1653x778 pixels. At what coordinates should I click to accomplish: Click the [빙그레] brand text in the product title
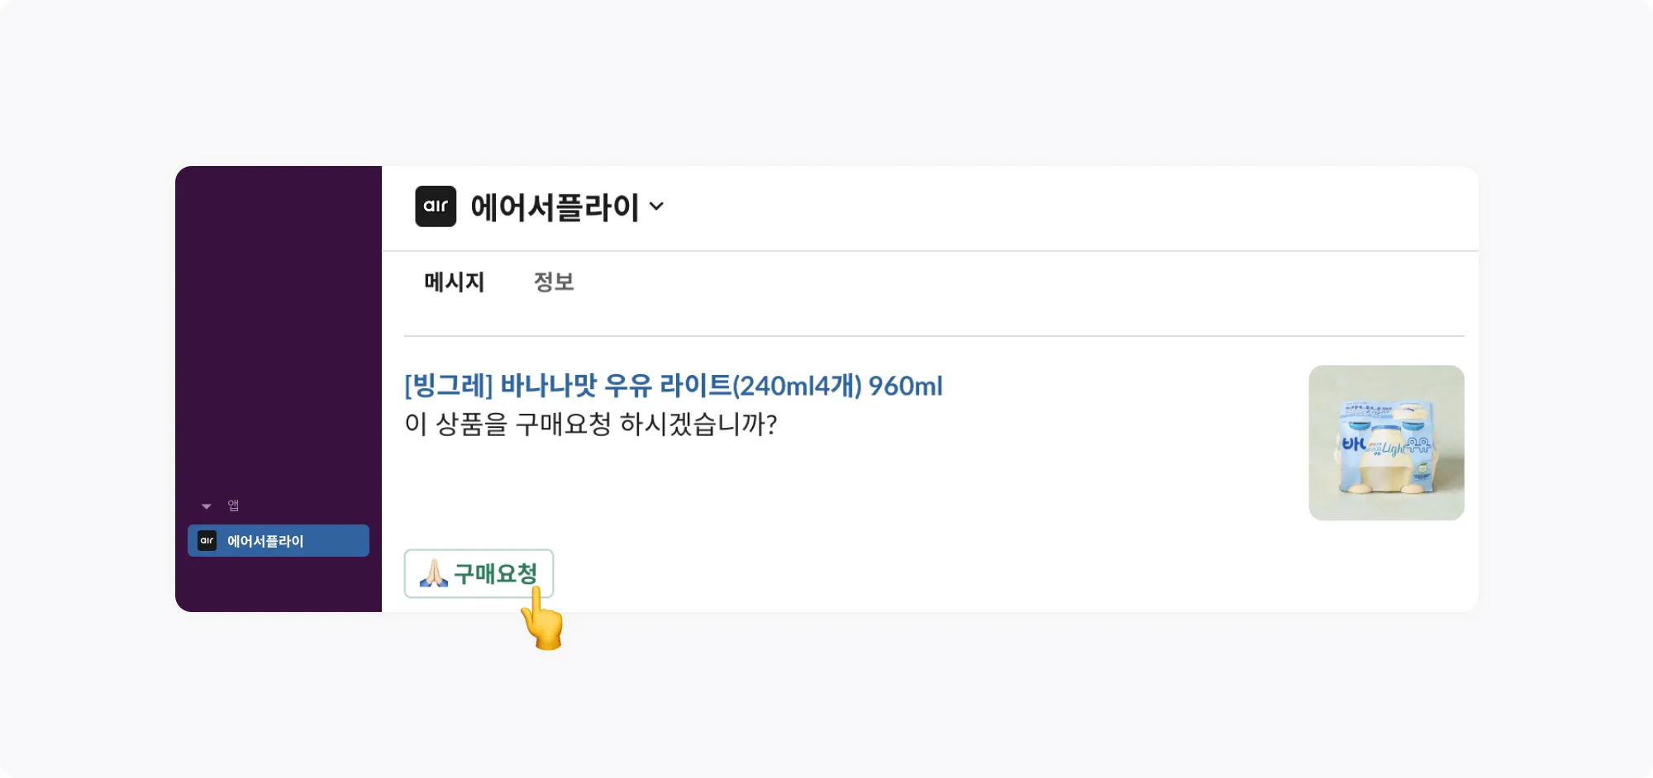click(x=448, y=386)
